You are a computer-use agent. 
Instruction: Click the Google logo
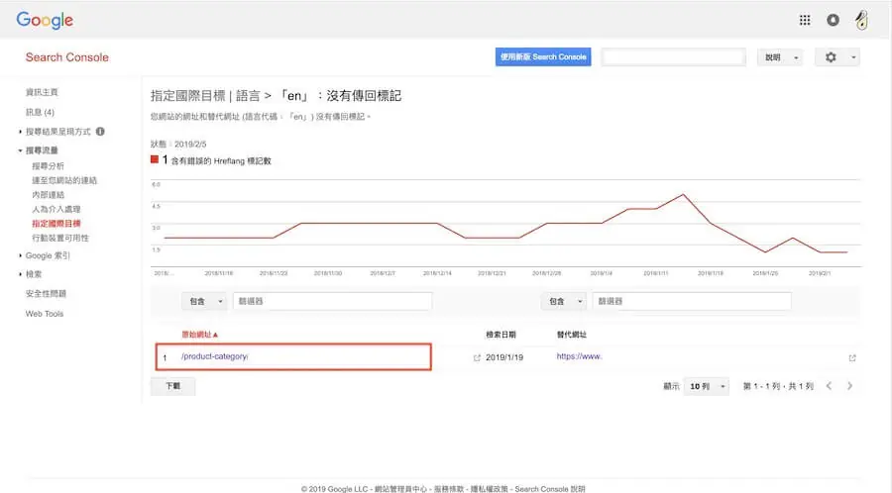coord(45,21)
